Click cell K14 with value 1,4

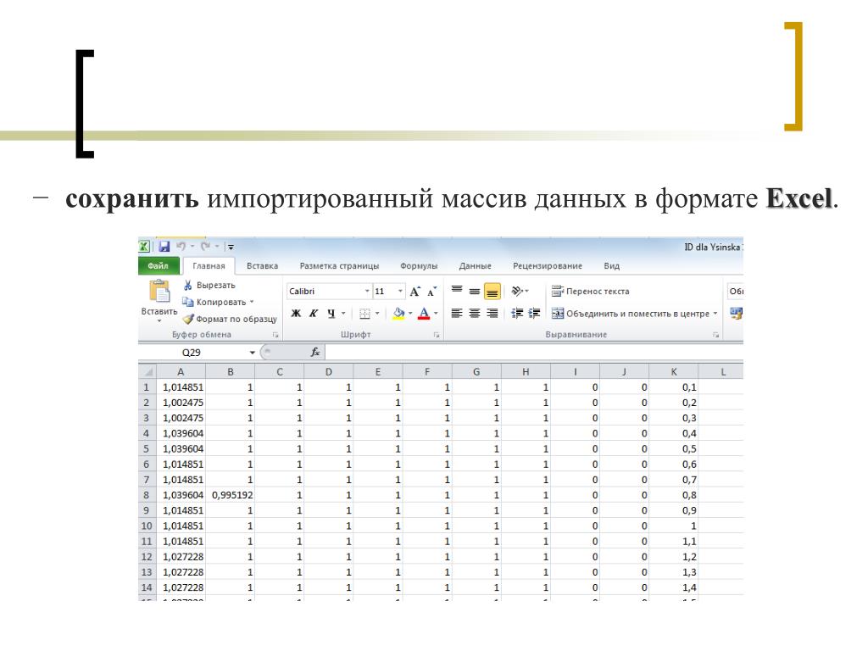click(674, 587)
